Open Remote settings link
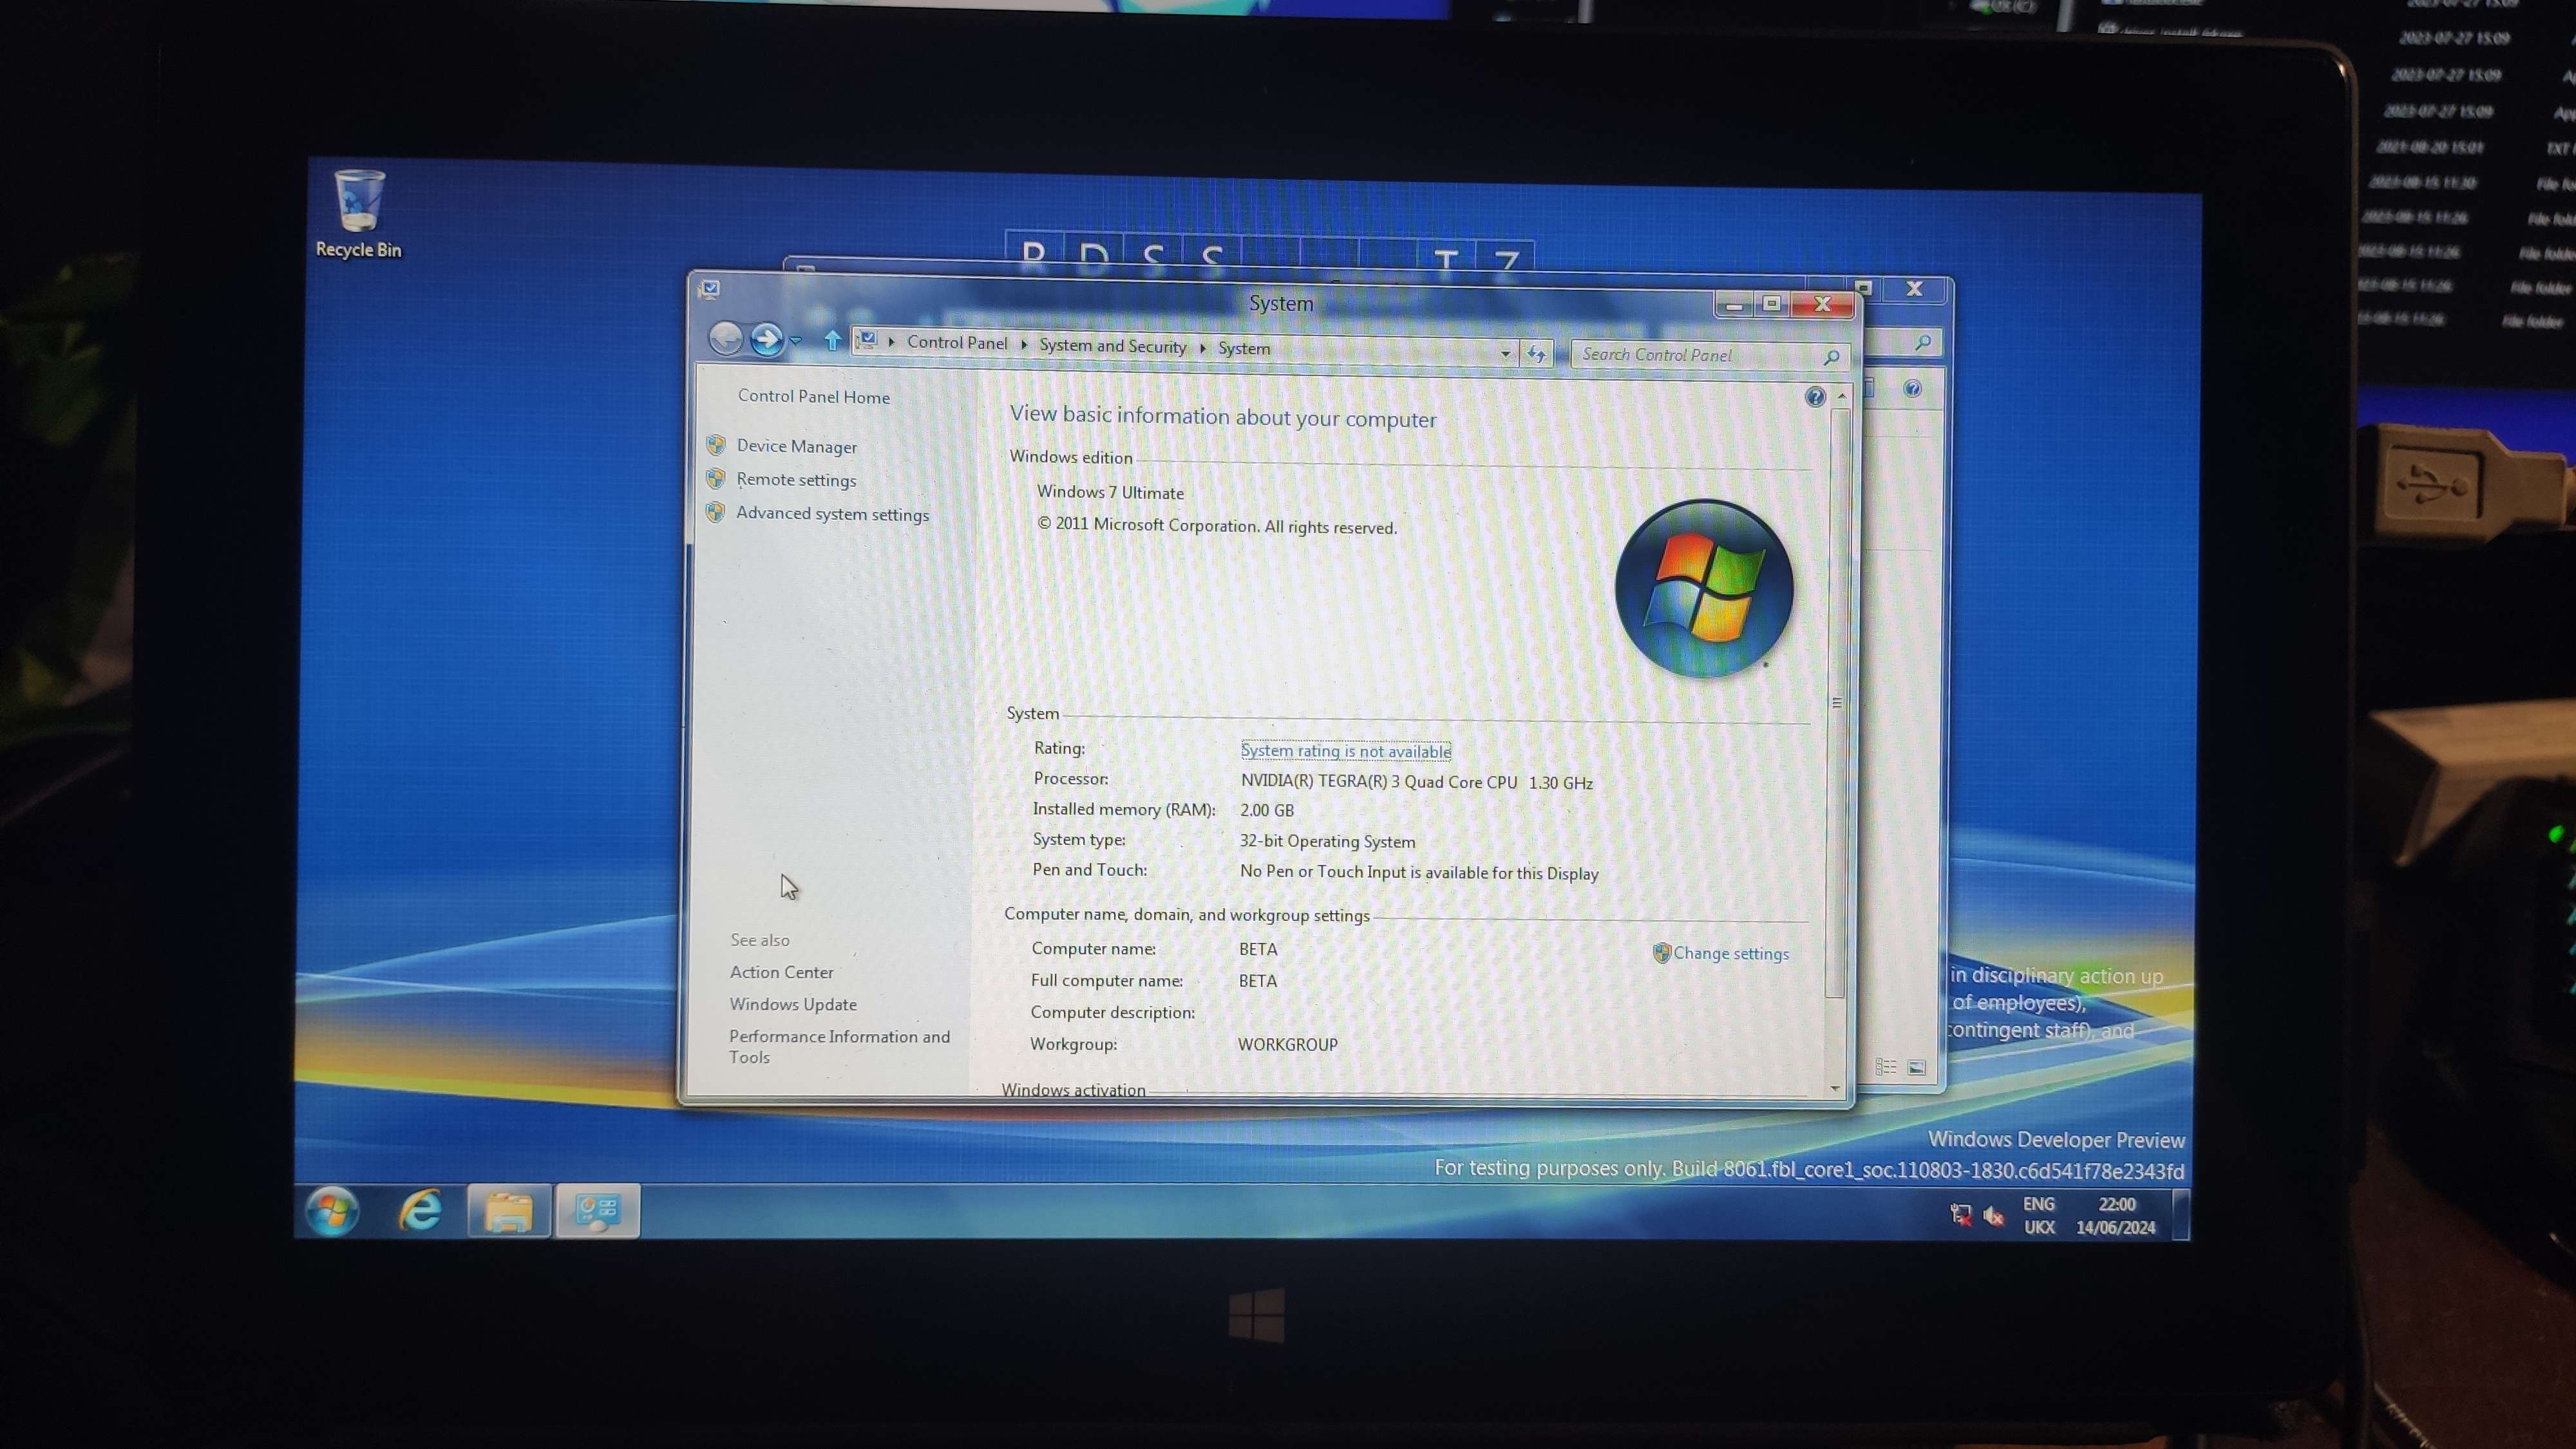The width and height of the screenshot is (2576, 1449). tap(796, 480)
